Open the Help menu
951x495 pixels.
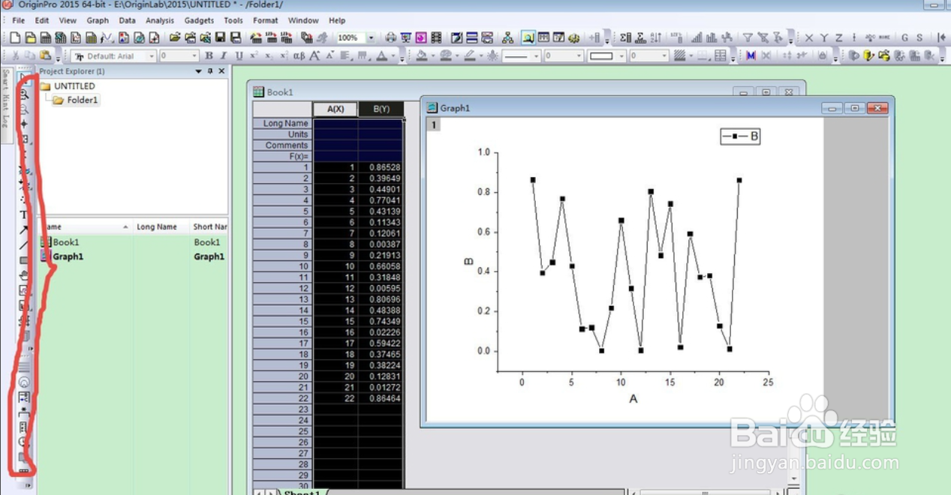tap(337, 20)
